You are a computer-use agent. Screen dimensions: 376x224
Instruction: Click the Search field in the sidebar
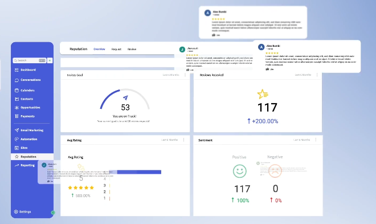pyautogui.click(x=30, y=60)
